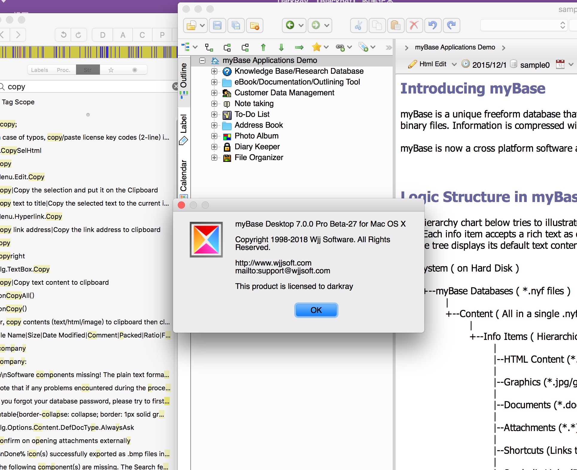Click the scissors Cut icon

(359, 25)
